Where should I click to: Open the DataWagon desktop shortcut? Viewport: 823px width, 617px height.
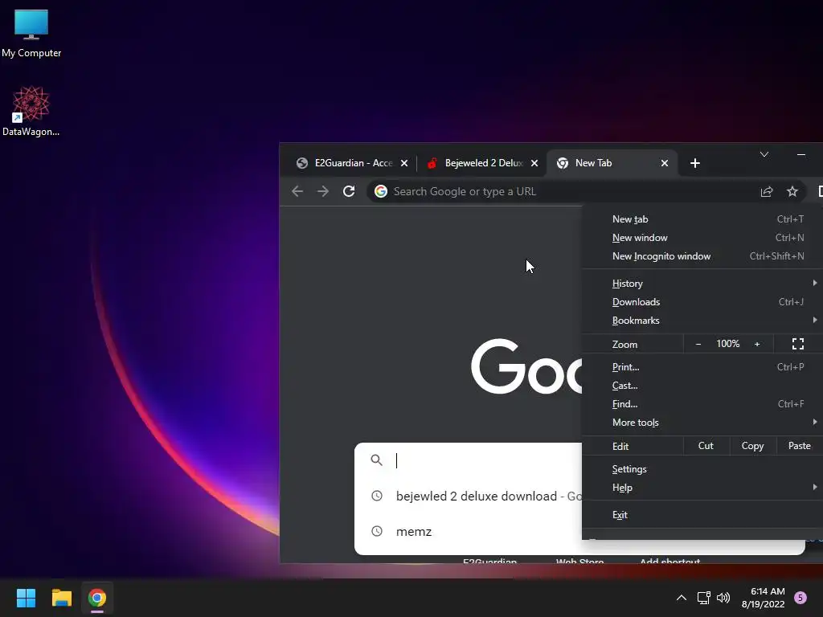31,111
